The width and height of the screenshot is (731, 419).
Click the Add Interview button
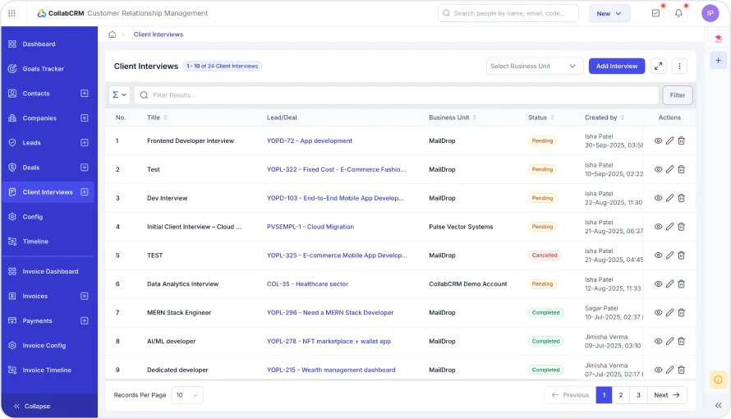pyautogui.click(x=616, y=67)
